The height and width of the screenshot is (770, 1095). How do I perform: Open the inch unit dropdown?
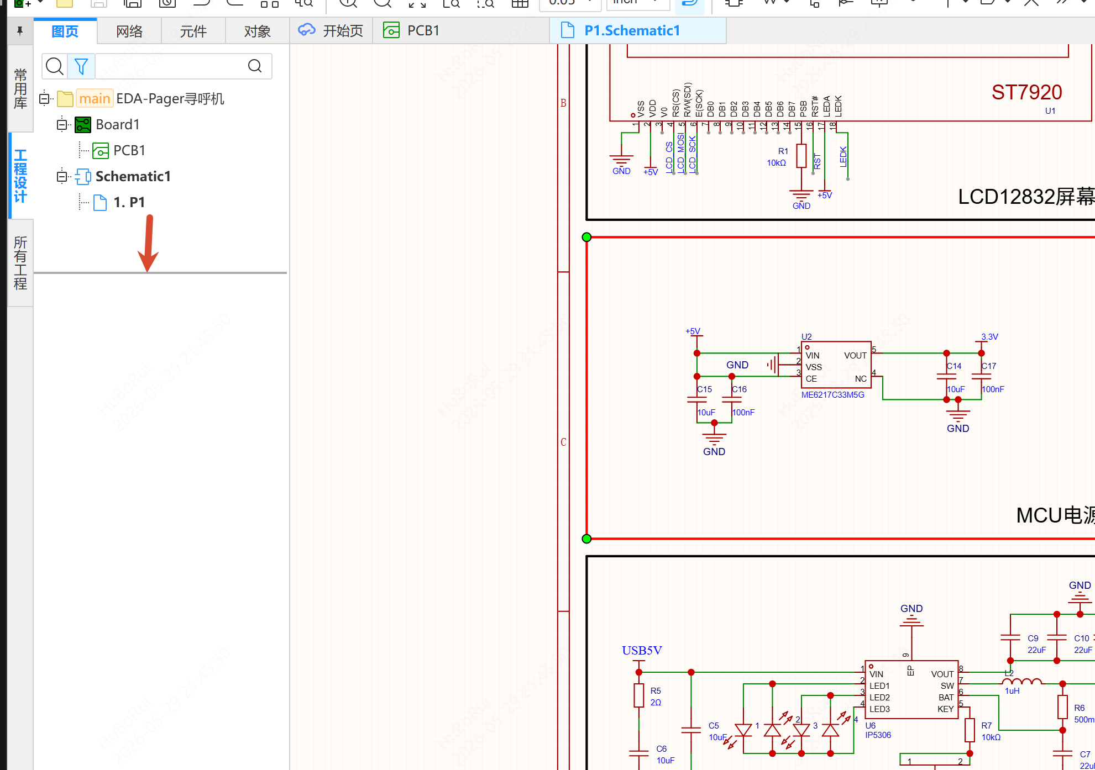(638, 4)
